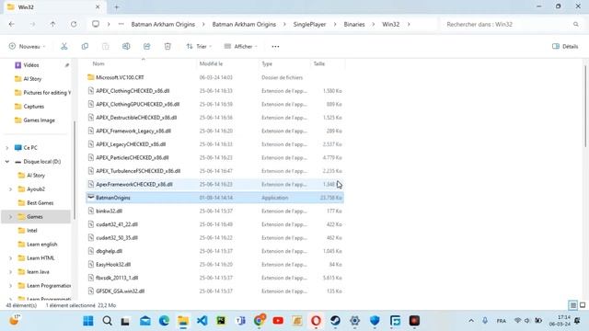Click the Binaries breadcrumb
Viewport: 589px width, 331px height.
coord(354,24)
